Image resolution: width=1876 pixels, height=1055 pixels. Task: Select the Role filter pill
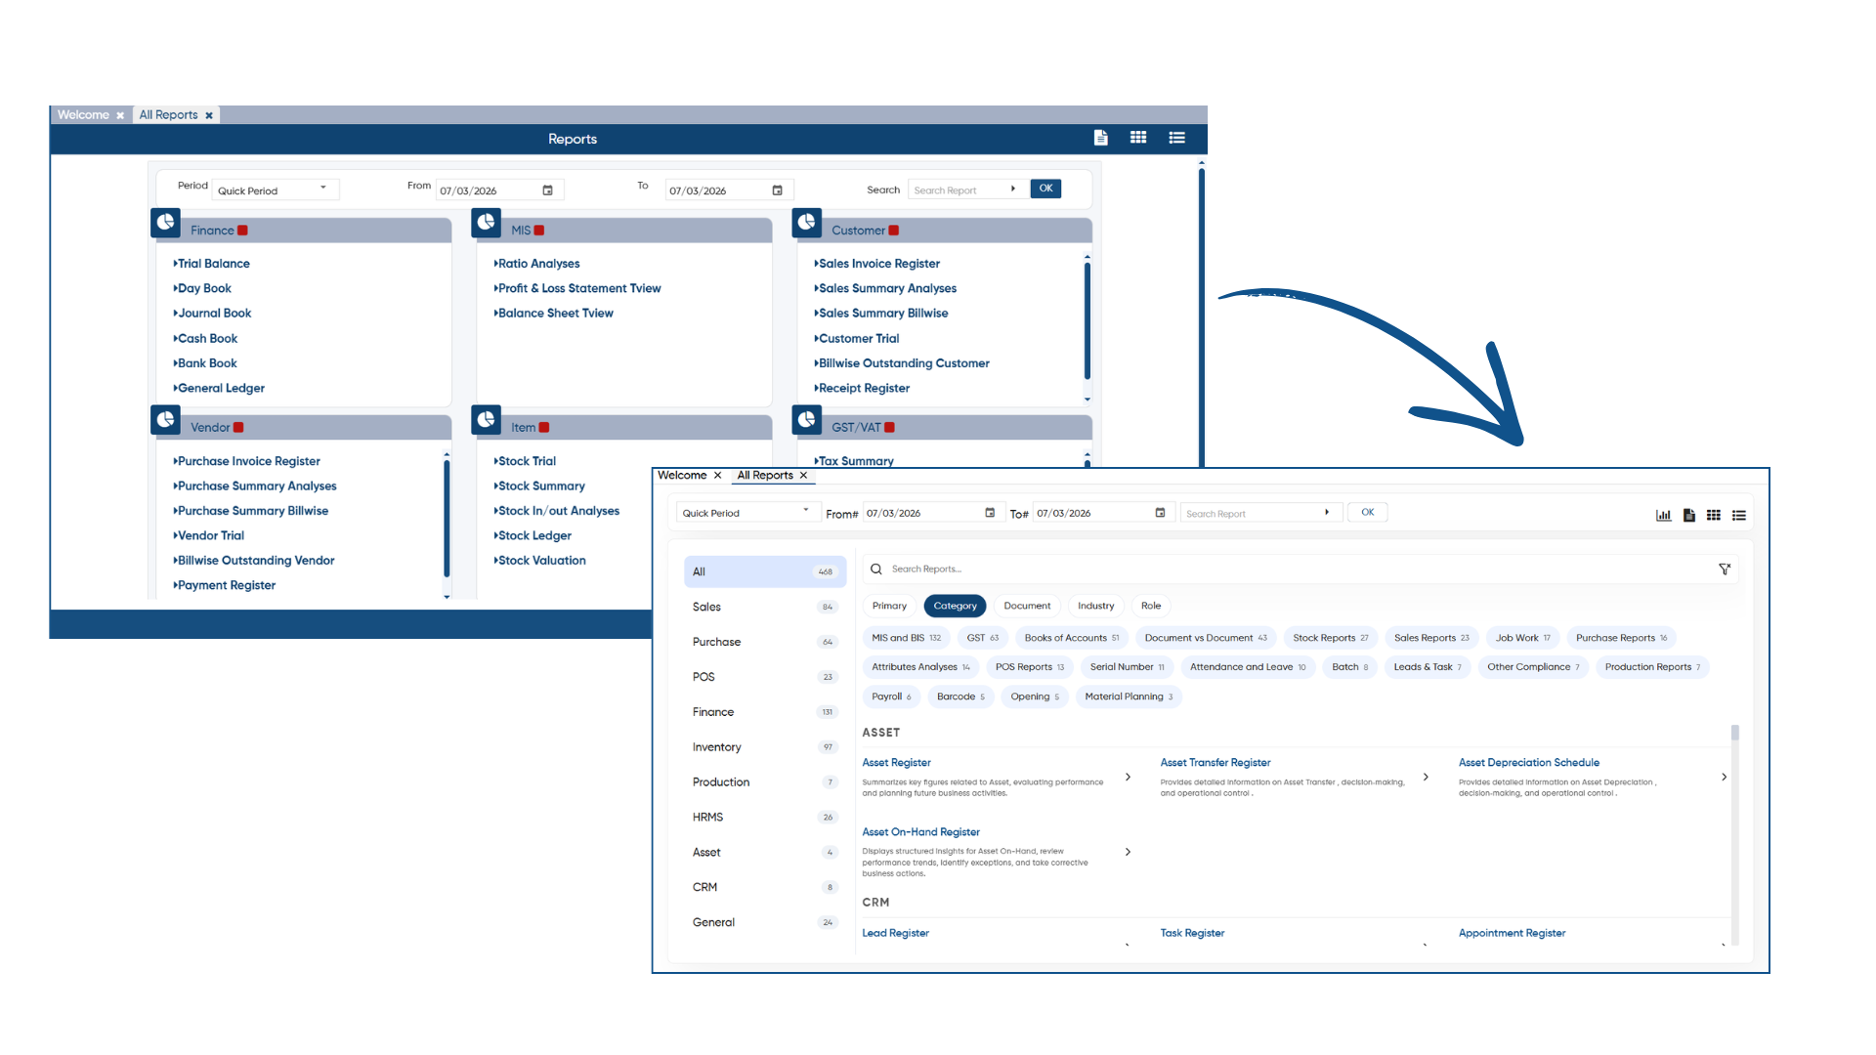point(1151,606)
